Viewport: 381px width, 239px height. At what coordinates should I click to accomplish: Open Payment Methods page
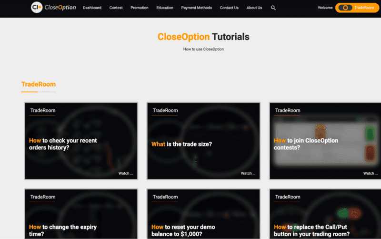coord(197,8)
